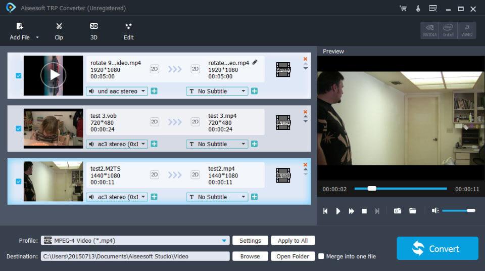Uncheck the rotate video file checkbox
The width and height of the screenshot is (485, 271).
point(19,75)
